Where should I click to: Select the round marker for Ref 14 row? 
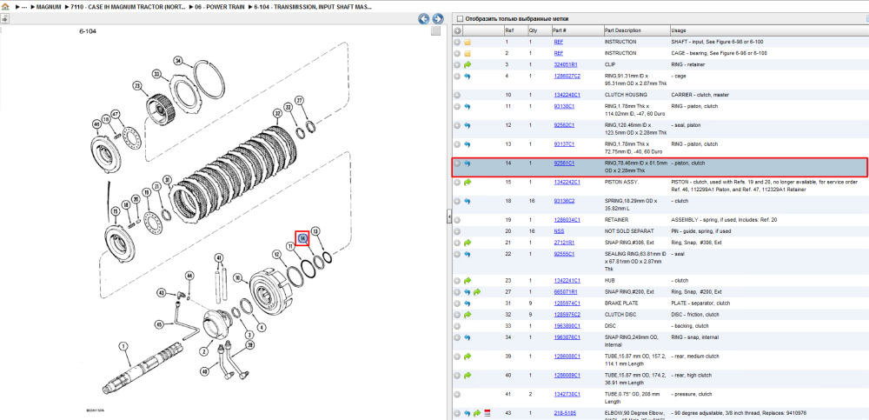tap(457, 163)
